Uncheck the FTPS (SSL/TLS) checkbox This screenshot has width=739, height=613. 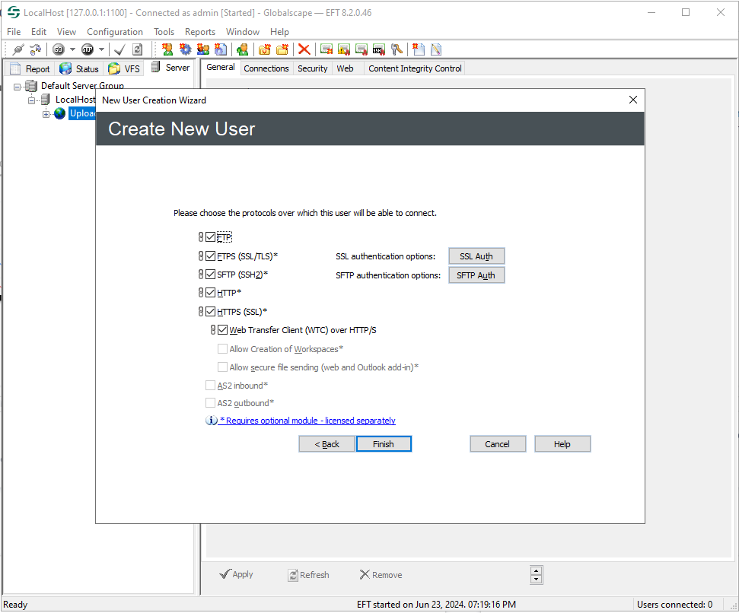click(210, 256)
